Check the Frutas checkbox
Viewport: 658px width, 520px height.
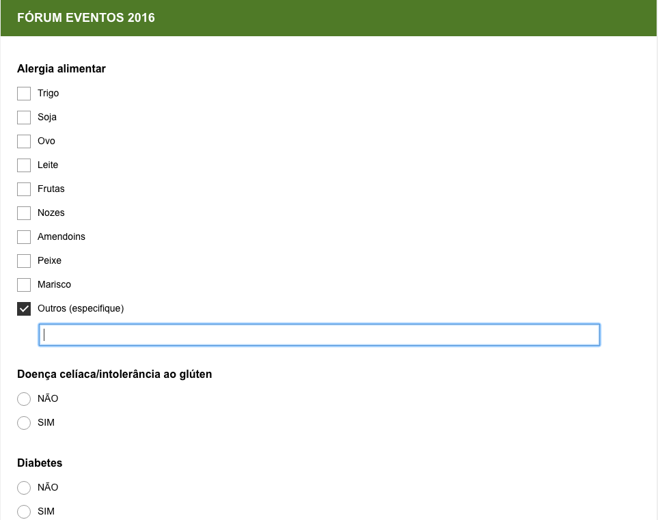coord(24,189)
